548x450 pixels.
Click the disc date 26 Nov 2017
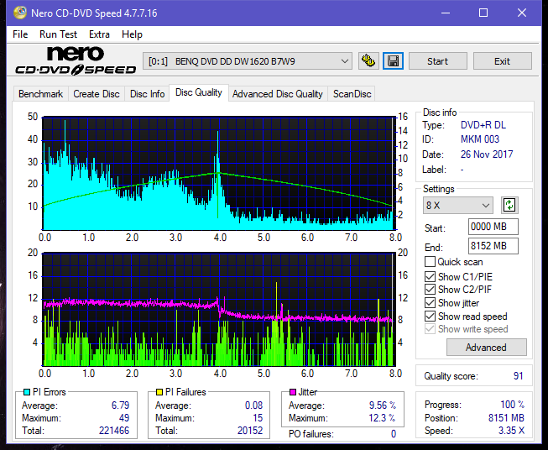point(487,154)
